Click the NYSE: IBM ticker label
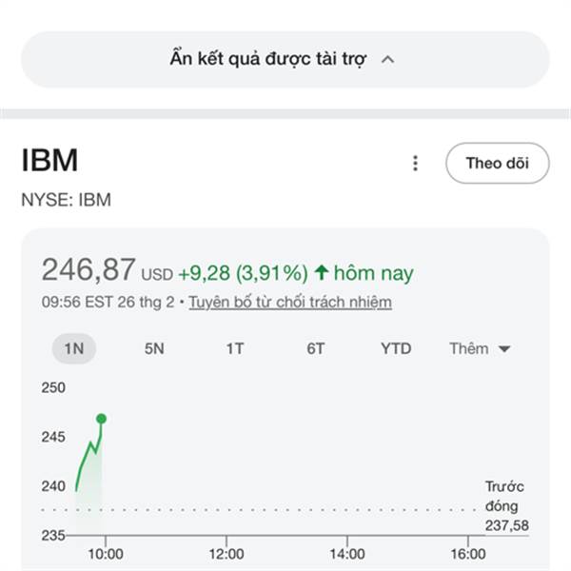The width and height of the screenshot is (571, 571). pyautogui.click(x=66, y=200)
